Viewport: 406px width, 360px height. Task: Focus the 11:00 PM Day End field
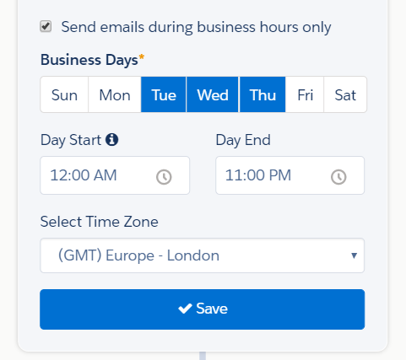[290, 175]
